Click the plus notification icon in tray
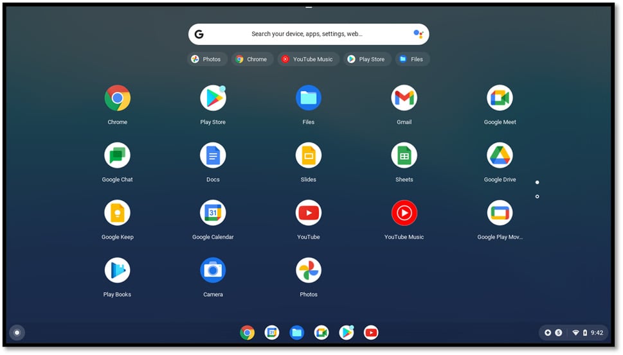Viewport: 623px width, 355px height. pos(548,333)
